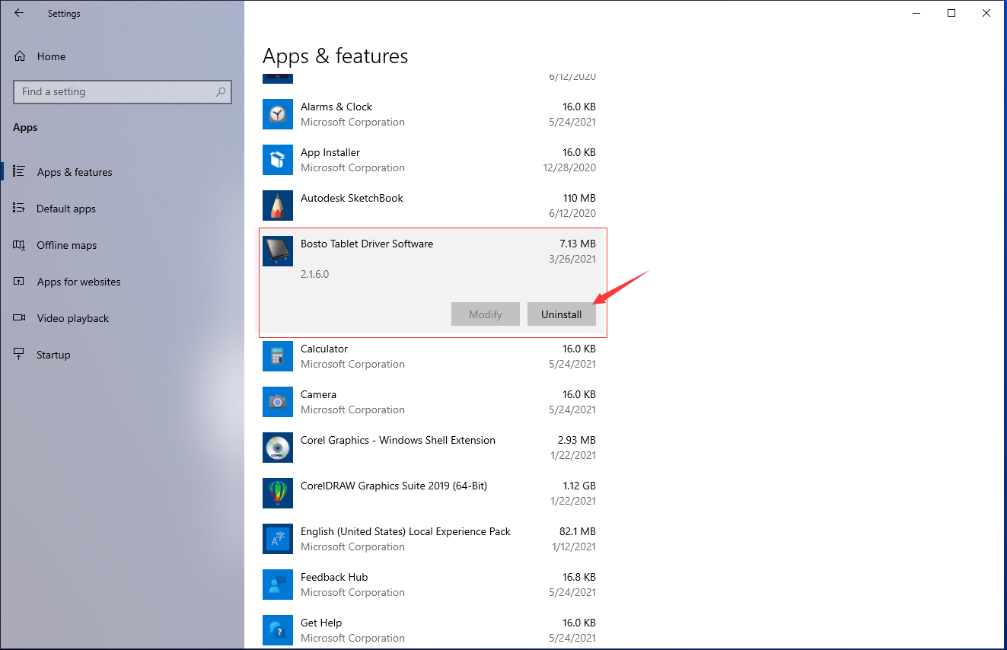Uninstall Bosto Tablet Driver Software

click(x=562, y=314)
